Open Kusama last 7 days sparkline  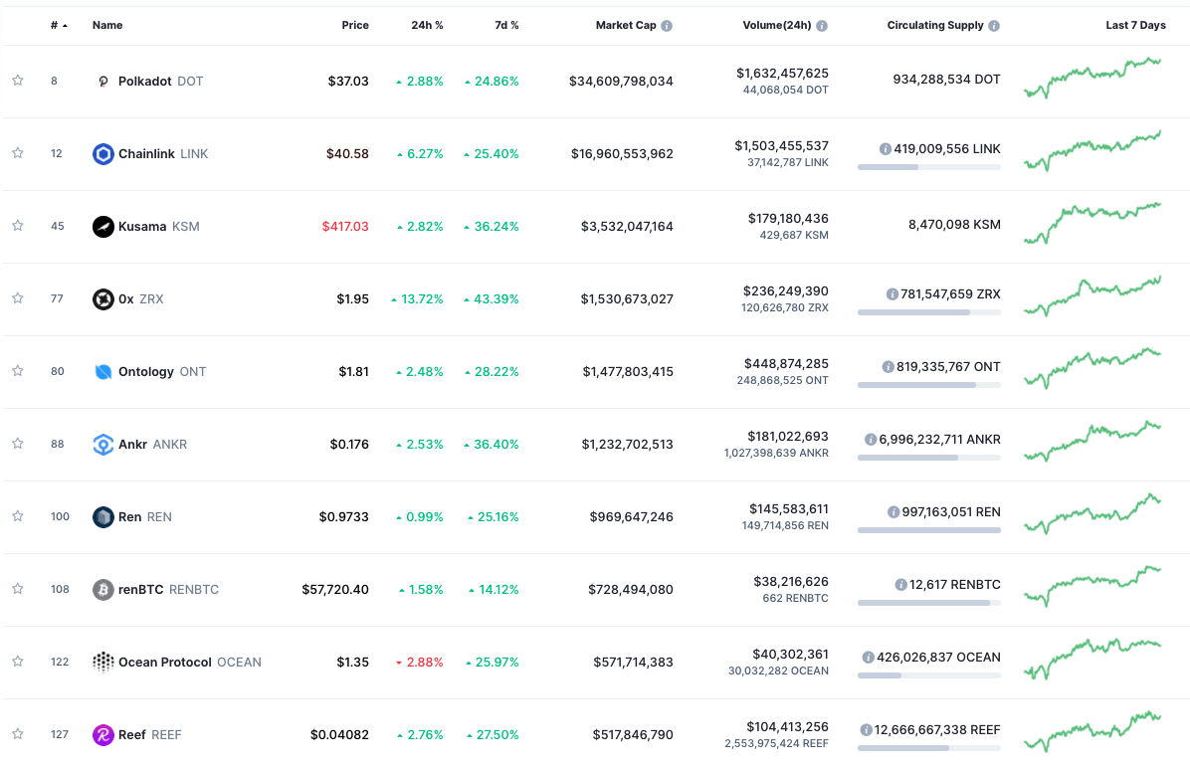pyautogui.click(x=1092, y=223)
